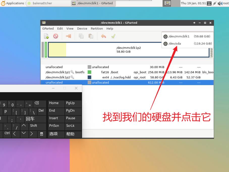Click the root user label in panel
229x172 pixels.
pyautogui.click(x=226, y=3)
